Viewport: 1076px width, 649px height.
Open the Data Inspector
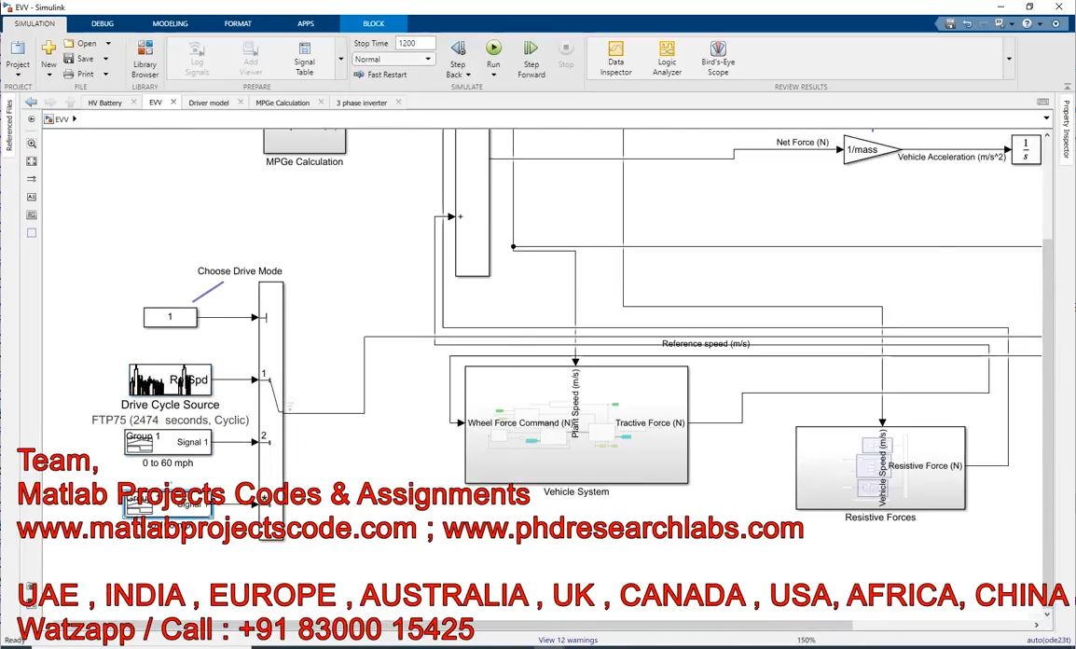point(615,58)
